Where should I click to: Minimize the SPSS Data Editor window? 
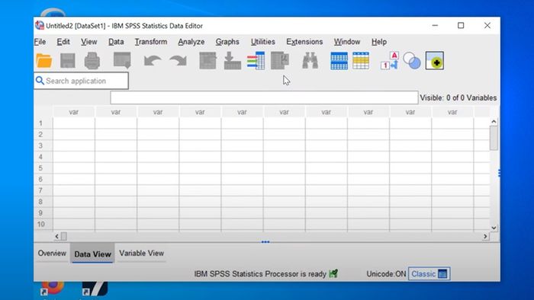435,25
